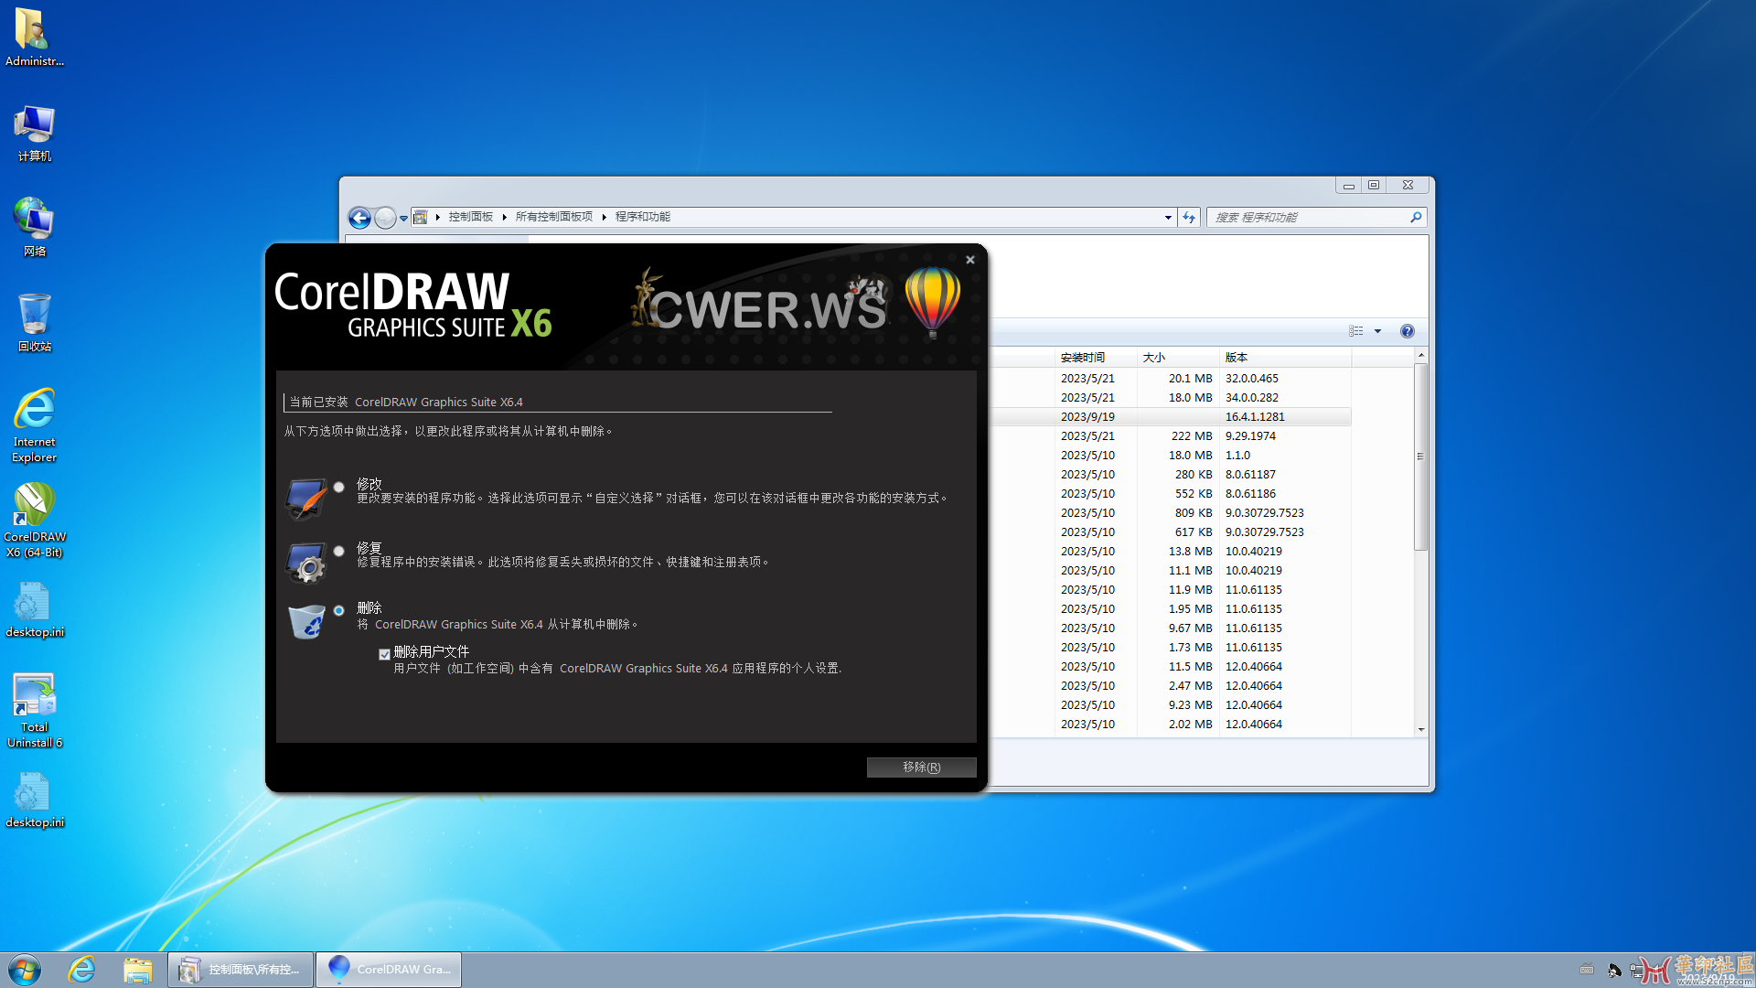Select the row sized 9.23 MB

(x=1171, y=704)
